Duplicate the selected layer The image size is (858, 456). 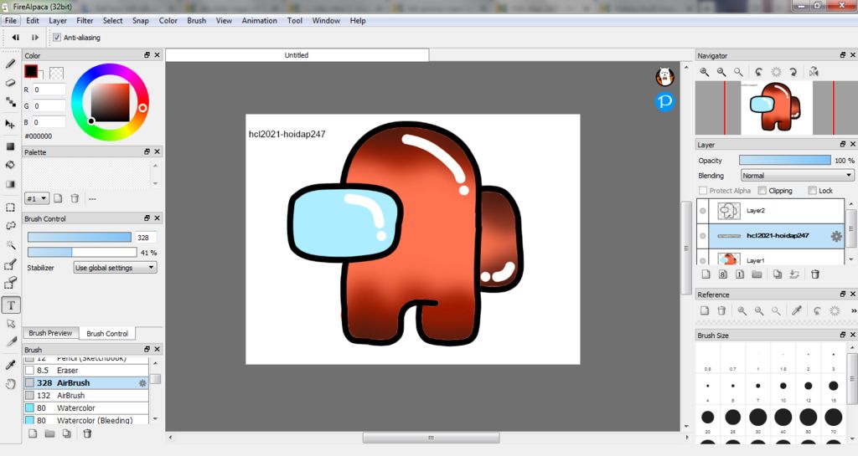pyautogui.click(x=777, y=274)
